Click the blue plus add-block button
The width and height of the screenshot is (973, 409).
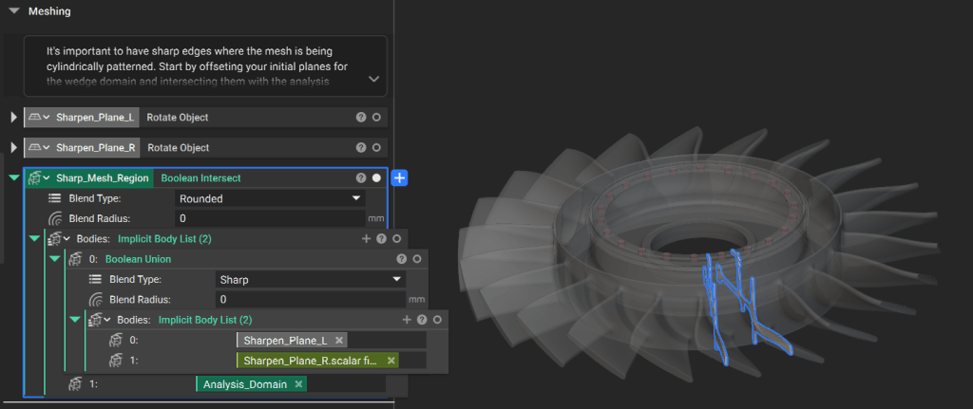tap(400, 178)
